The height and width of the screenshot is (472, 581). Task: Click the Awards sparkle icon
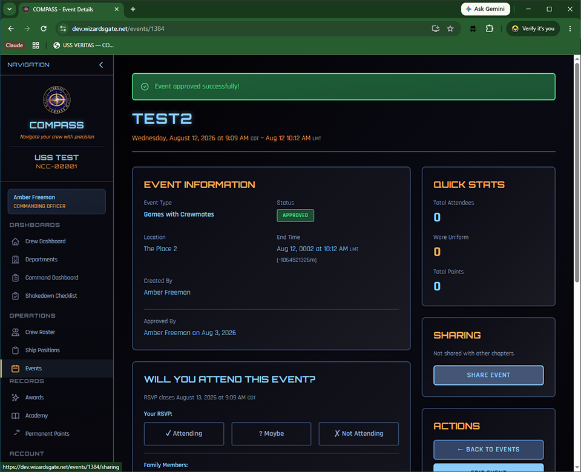point(15,398)
